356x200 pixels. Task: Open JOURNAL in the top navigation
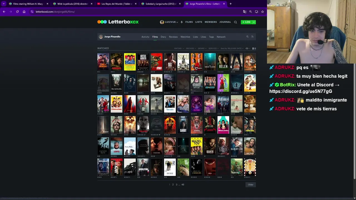[x=225, y=22]
